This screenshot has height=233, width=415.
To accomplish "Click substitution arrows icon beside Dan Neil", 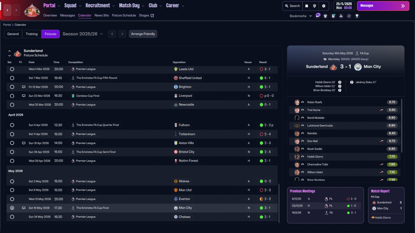I will 382,141.
